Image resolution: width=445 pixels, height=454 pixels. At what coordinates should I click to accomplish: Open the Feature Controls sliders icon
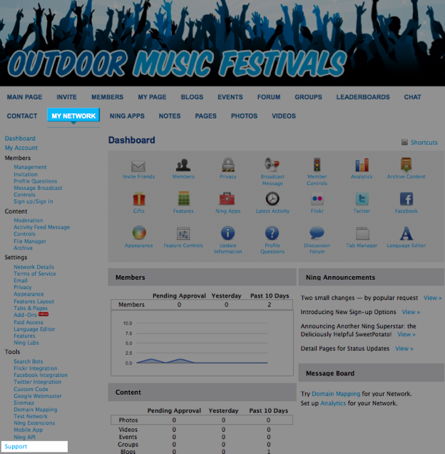183,233
